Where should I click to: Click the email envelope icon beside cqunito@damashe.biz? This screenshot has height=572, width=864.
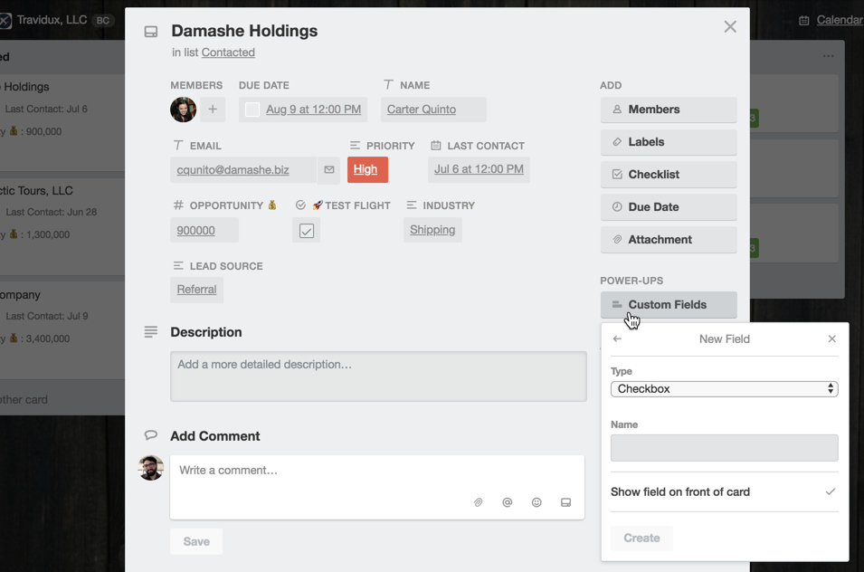[x=329, y=170]
